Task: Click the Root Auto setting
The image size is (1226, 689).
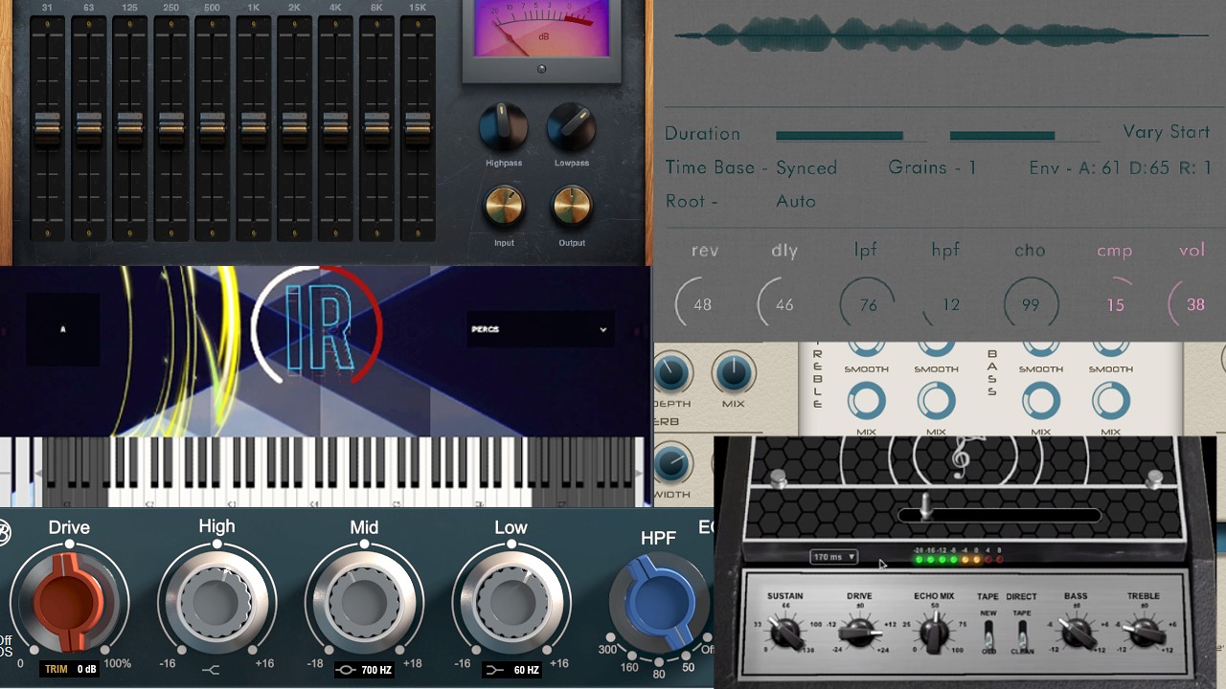Action: 740,202
